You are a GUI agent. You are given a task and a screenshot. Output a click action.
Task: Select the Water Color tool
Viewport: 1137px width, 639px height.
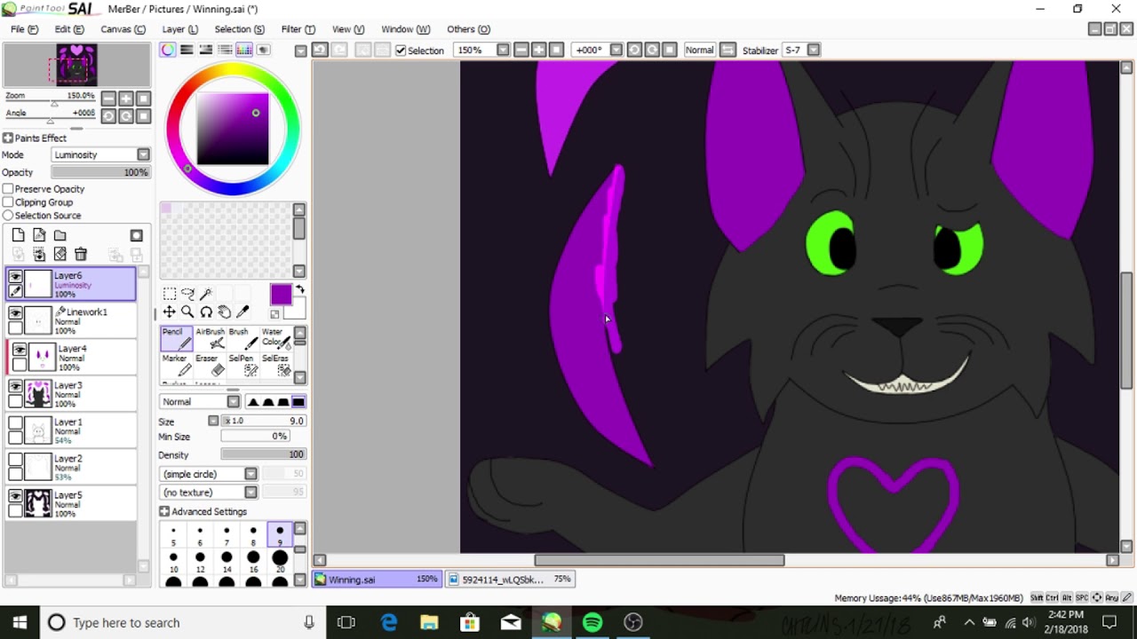coord(274,338)
